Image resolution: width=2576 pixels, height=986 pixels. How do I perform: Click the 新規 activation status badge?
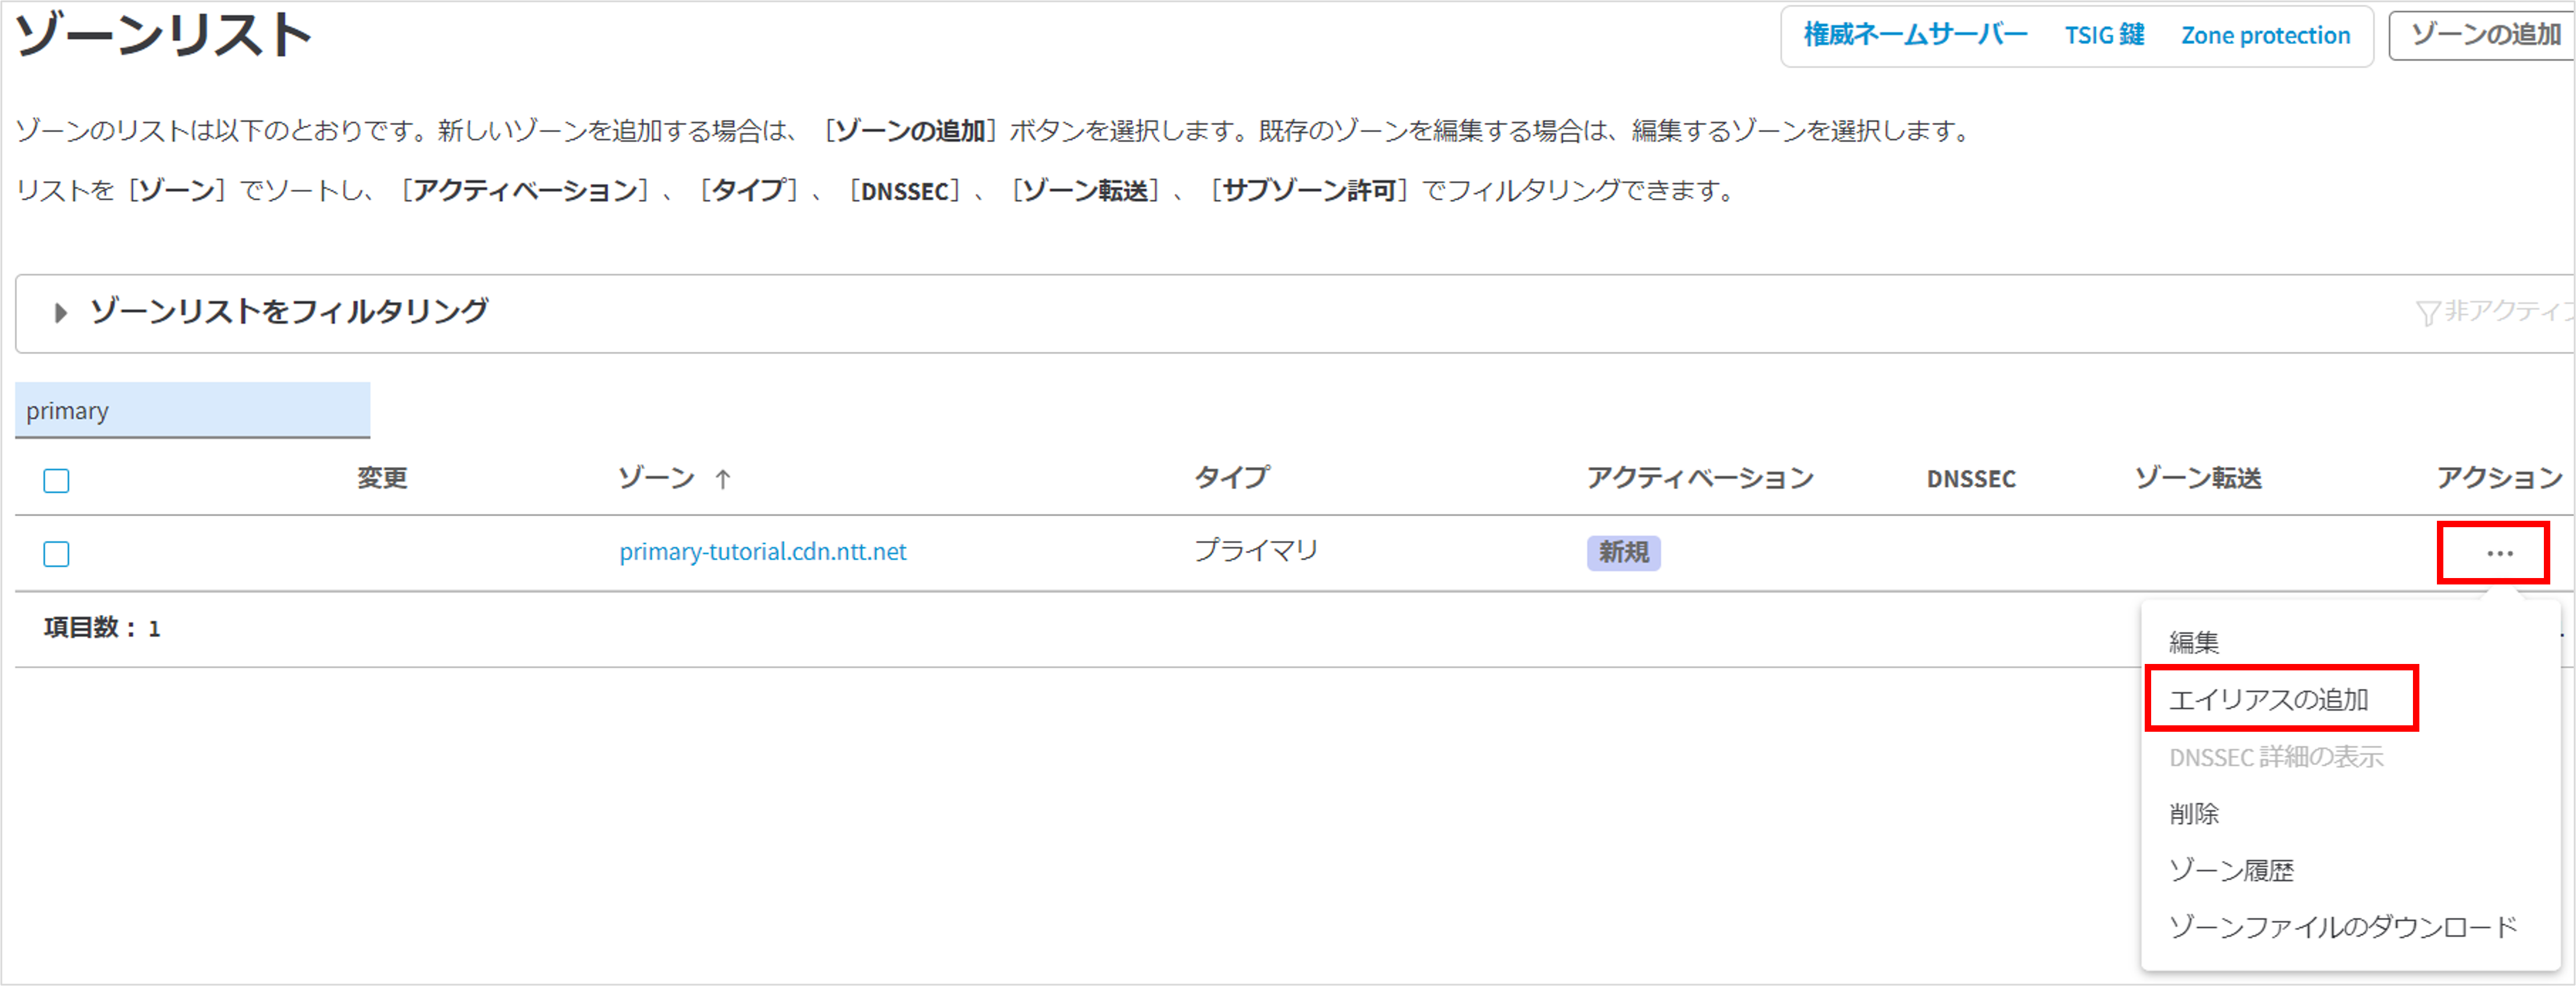pos(1623,552)
